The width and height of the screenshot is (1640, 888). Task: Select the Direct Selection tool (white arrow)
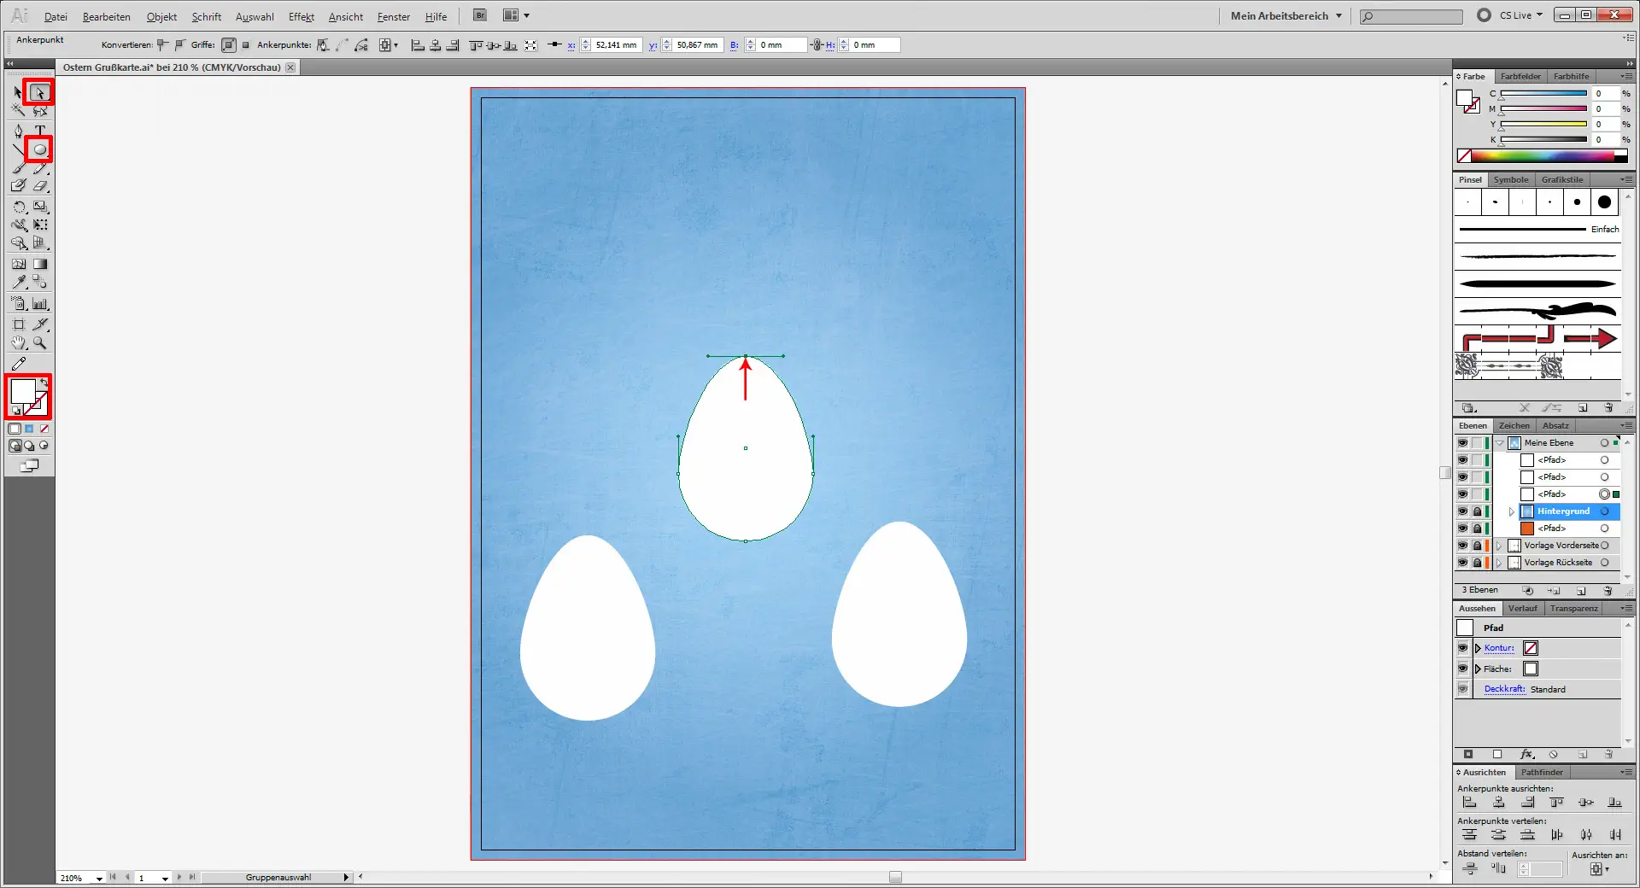pos(39,92)
